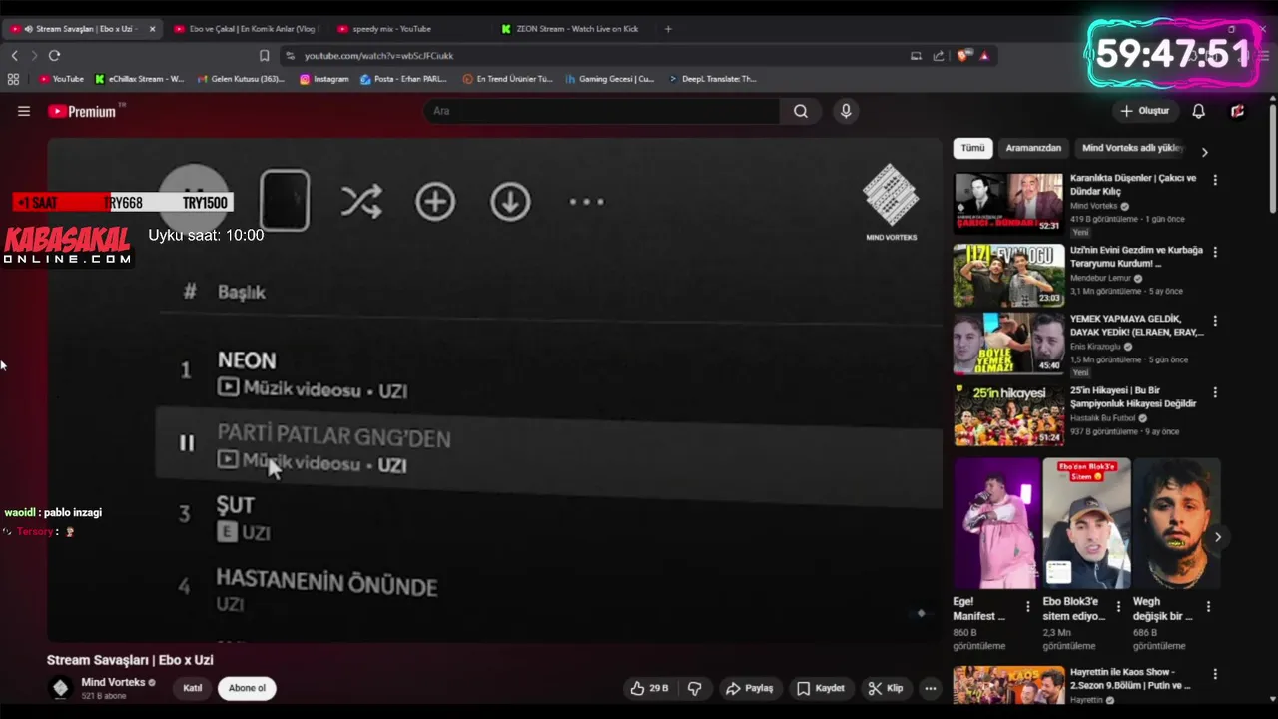Click the Abone ol subscribe button

tap(248, 688)
